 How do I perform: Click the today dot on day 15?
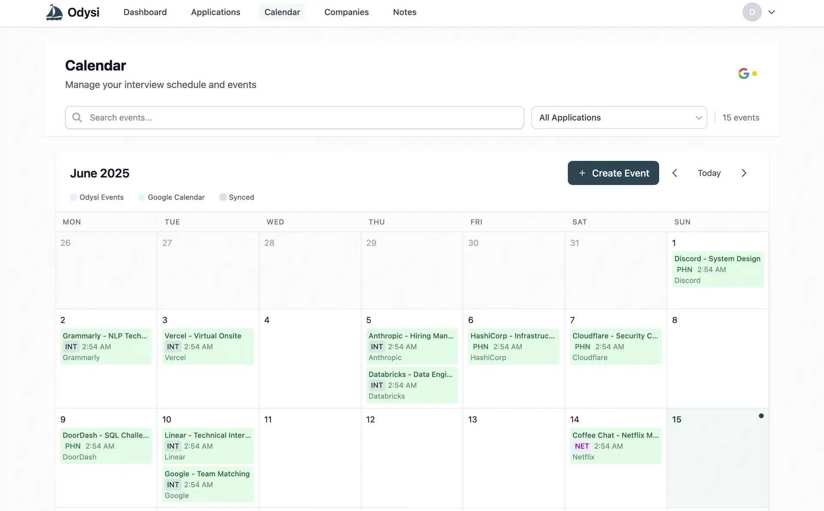pos(761,416)
